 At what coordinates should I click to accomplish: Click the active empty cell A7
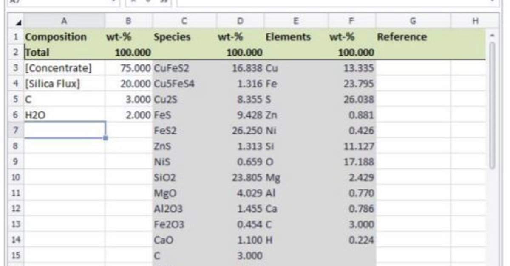pos(65,130)
